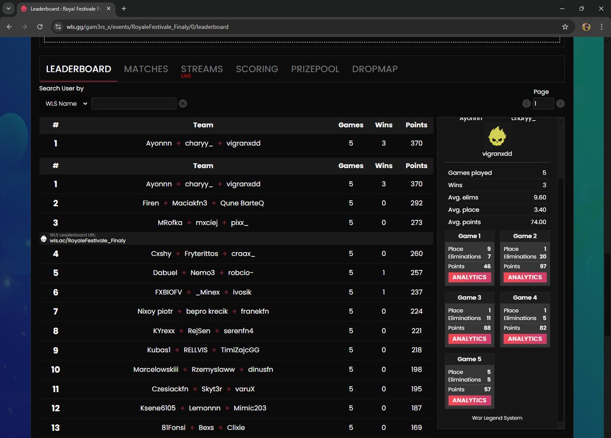Select rank 8 team KYrexx row

click(236, 331)
